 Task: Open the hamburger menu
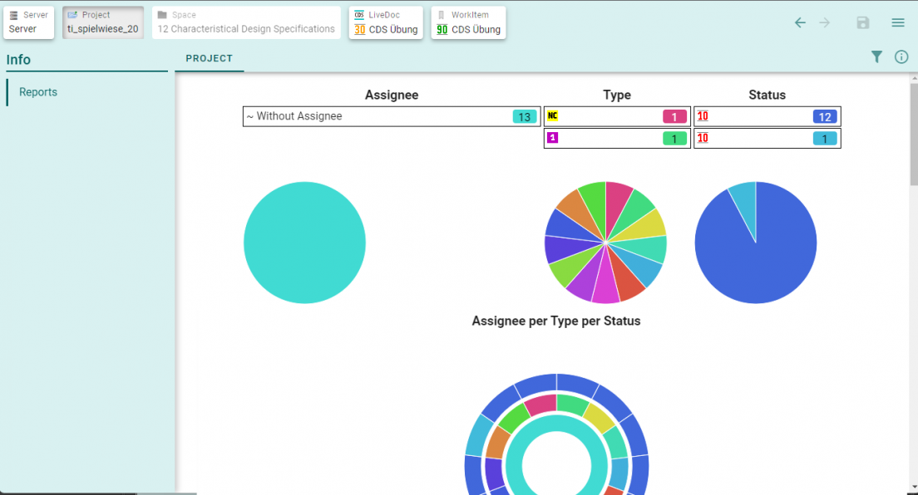click(898, 23)
